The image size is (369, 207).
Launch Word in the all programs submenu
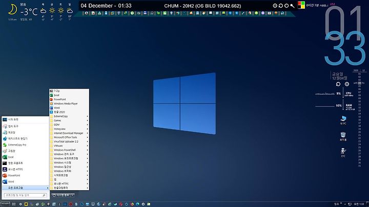[x=69, y=108]
